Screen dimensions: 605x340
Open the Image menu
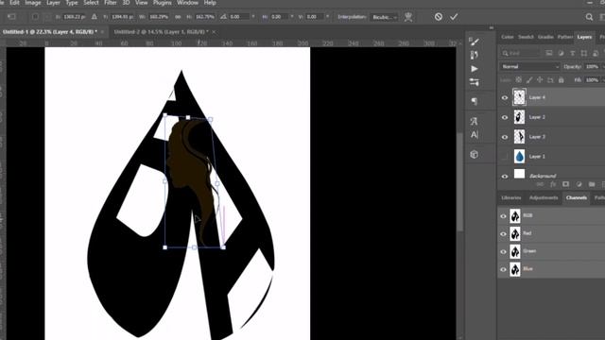(x=33, y=3)
